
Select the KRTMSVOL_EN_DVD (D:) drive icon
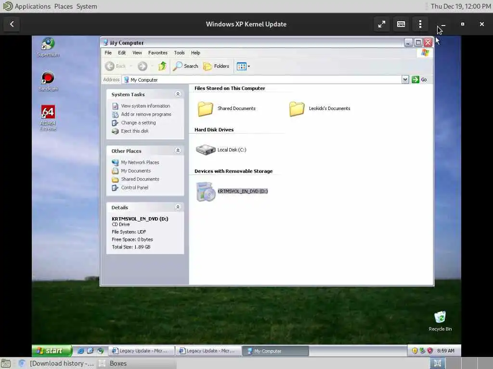[205, 191]
